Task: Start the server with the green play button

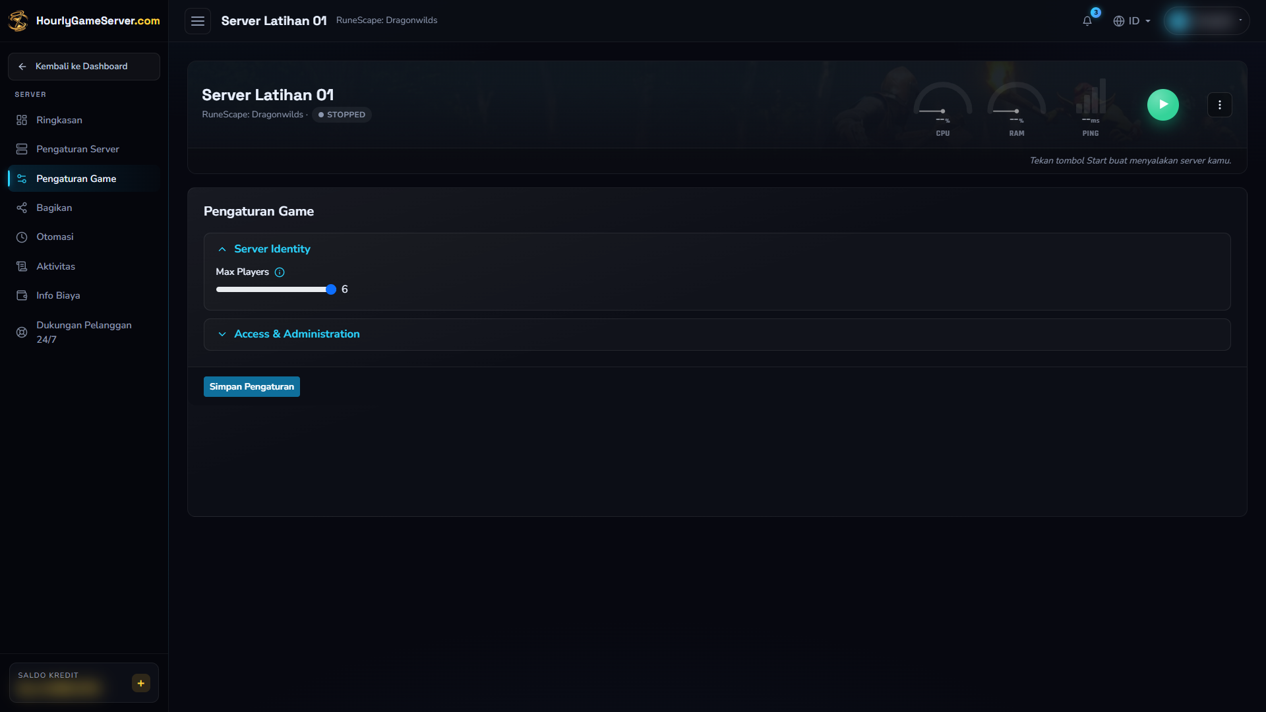Action: [1163, 105]
